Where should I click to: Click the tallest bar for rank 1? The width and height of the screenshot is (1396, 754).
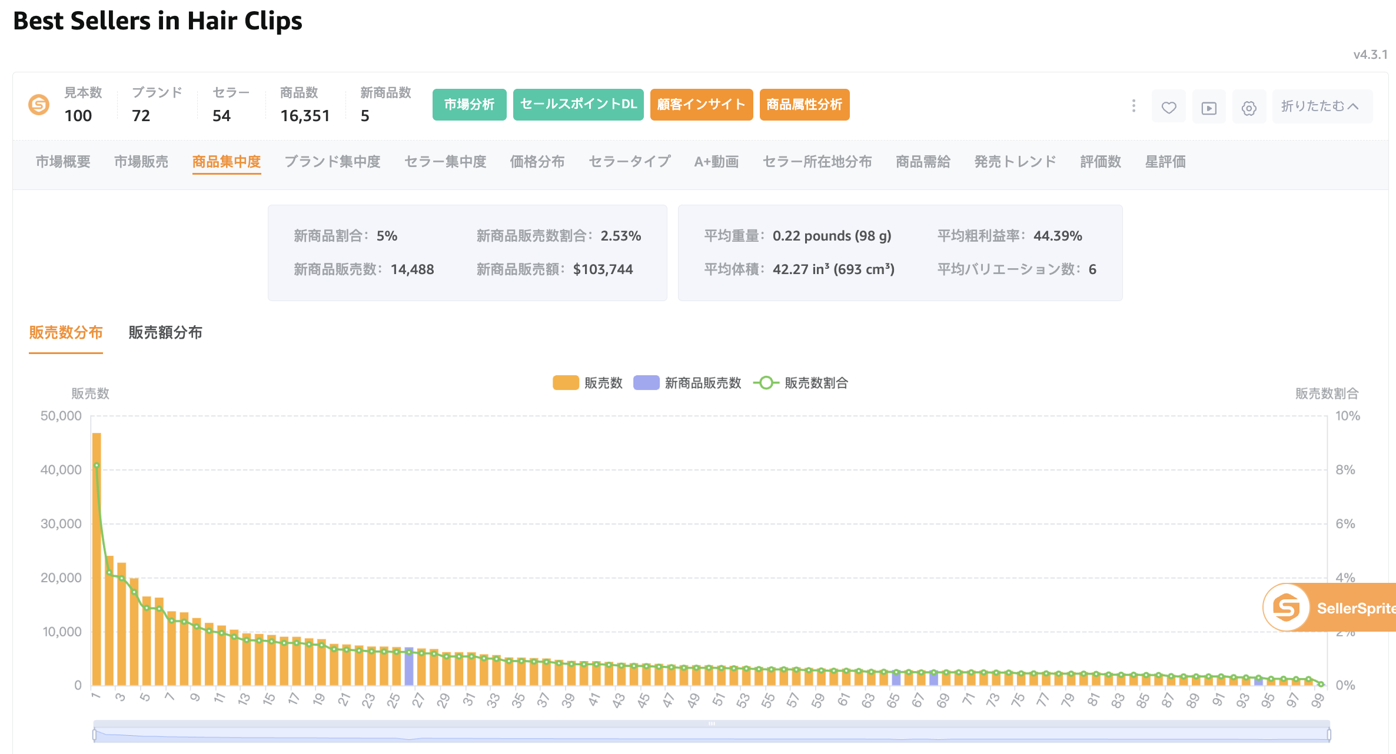(x=97, y=559)
